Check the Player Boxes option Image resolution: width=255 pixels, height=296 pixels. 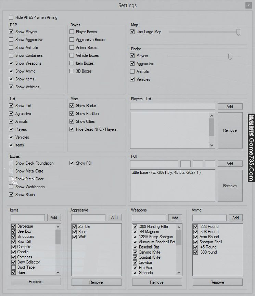point(72,32)
